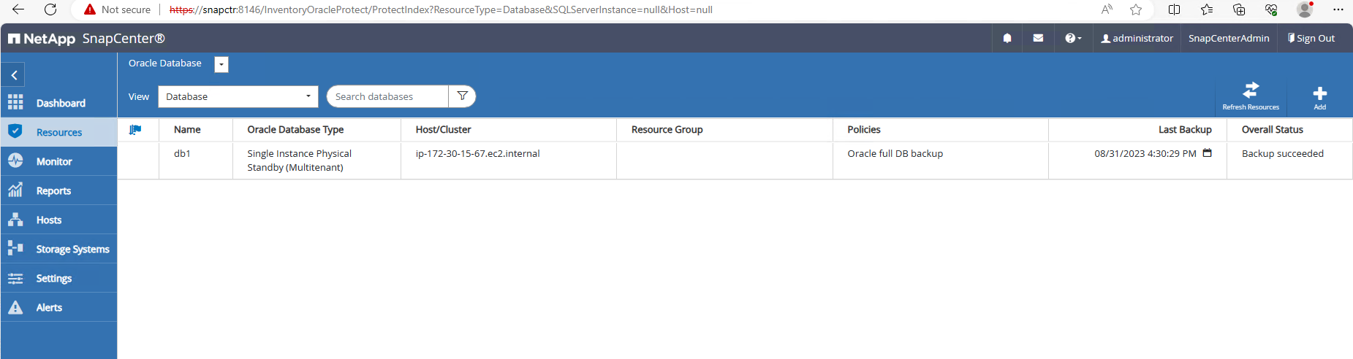Click the Sign Out link
Viewport: 1353px width, 359px height.
coord(1311,38)
